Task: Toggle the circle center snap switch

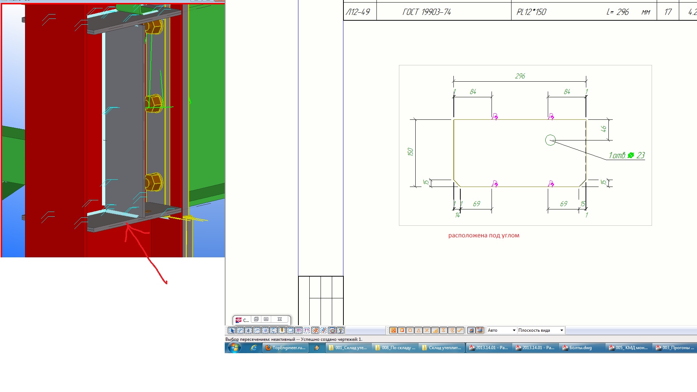Action: (x=410, y=330)
